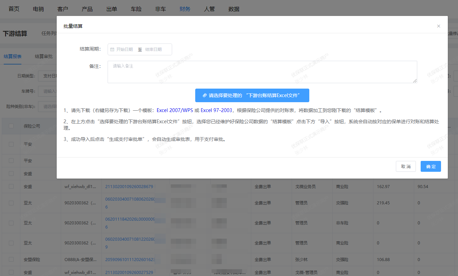Click the 保险公司 column header
The width and height of the screenshot is (458, 276).
(32, 126)
